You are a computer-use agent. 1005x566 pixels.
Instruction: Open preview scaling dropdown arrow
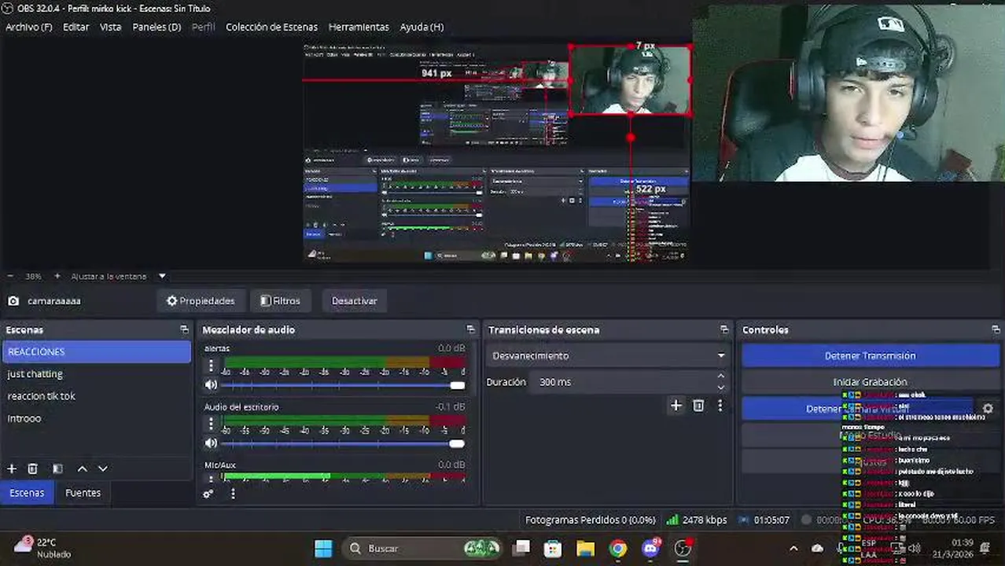[x=162, y=276]
